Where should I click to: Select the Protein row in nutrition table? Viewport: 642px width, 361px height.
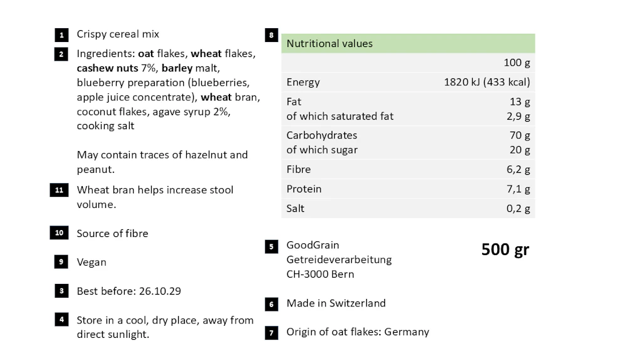(408, 189)
